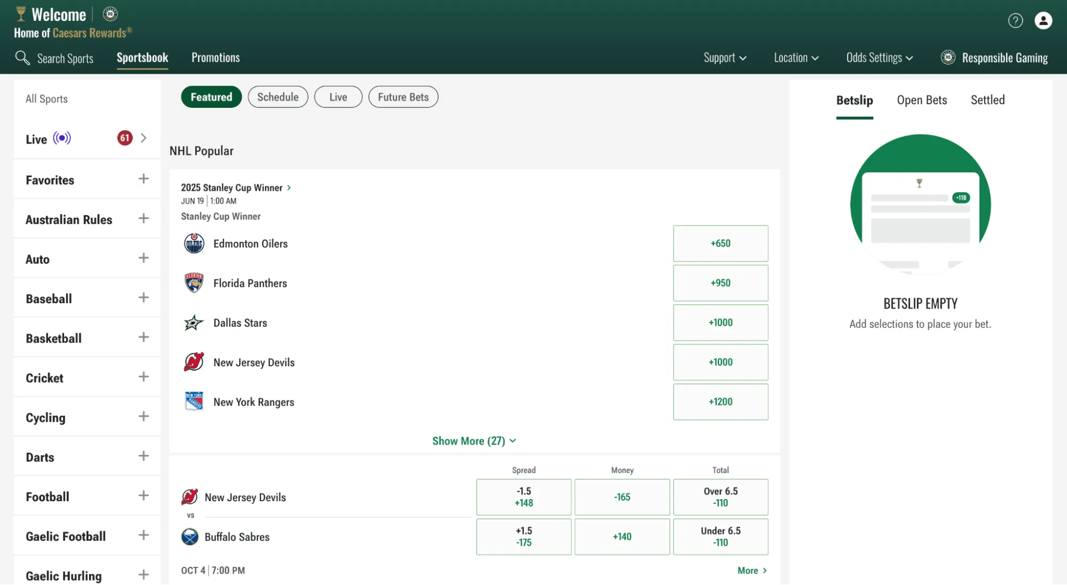1067x585 pixels.
Task: Click the New Jersey Devils logo in Stanley Cup list
Action: [x=194, y=362]
